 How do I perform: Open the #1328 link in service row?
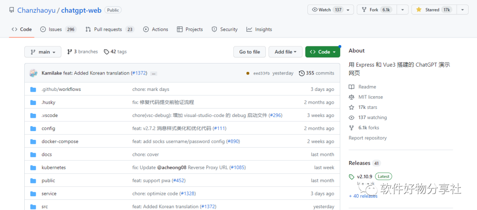(x=187, y=194)
